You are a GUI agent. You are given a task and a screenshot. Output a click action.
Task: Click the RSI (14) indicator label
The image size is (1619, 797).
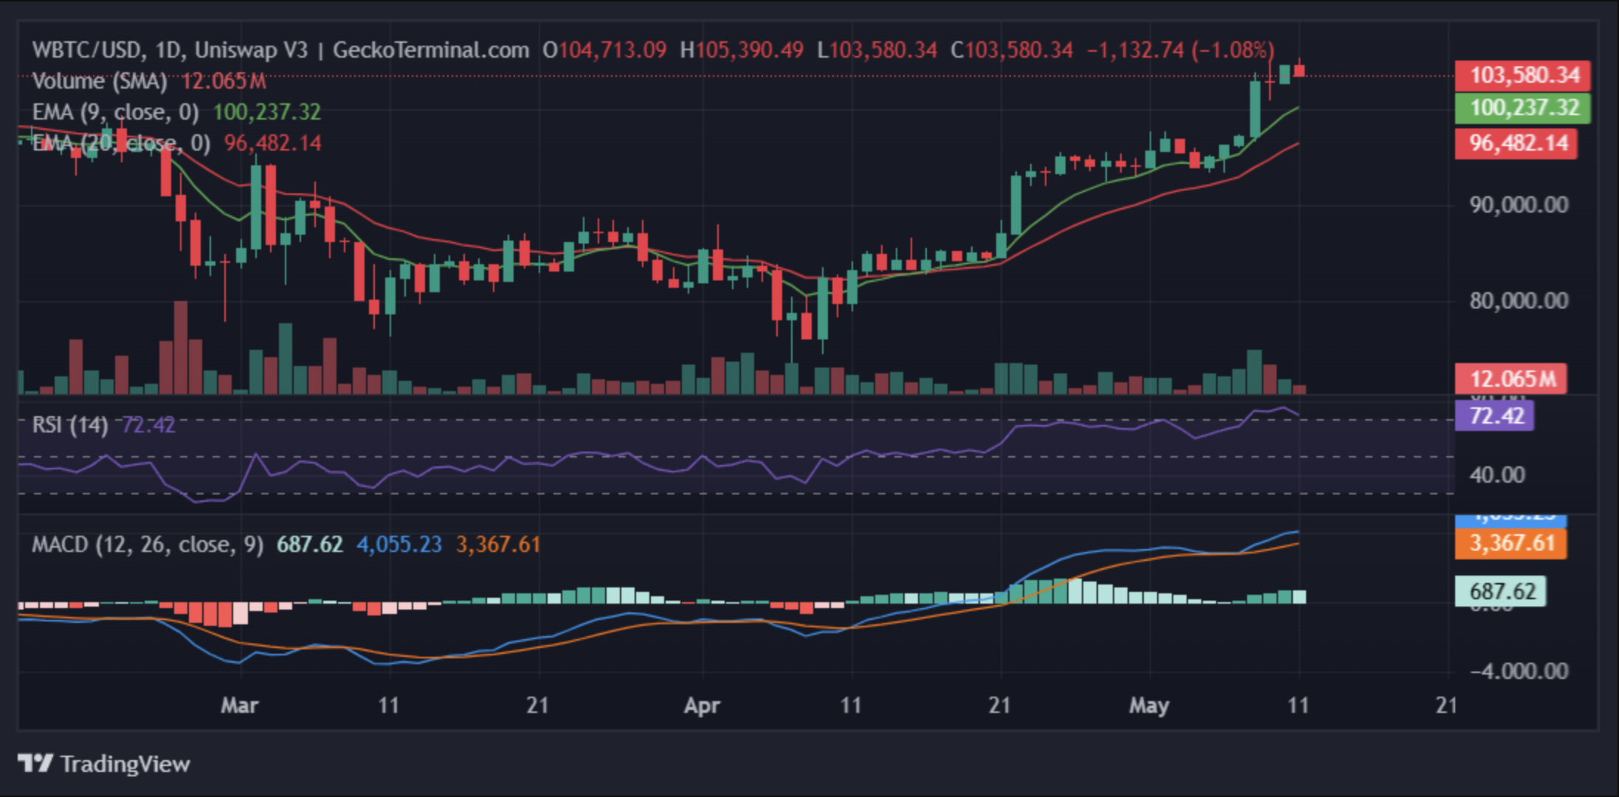[70, 425]
